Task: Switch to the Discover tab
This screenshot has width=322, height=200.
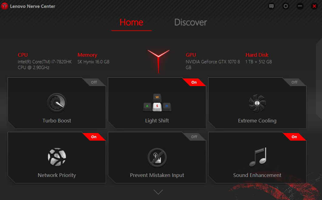Action: point(190,22)
